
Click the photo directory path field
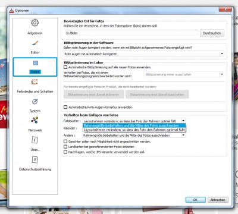point(131,33)
